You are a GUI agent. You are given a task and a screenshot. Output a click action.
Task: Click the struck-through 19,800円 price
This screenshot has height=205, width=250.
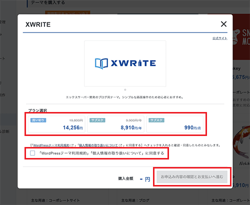click(76, 120)
